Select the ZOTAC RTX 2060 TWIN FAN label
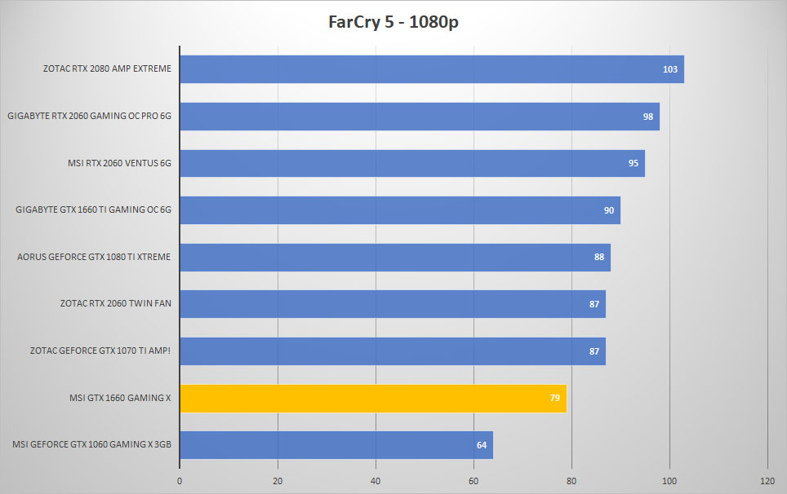The height and width of the screenshot is (494, 787). [x=115, y=303]
